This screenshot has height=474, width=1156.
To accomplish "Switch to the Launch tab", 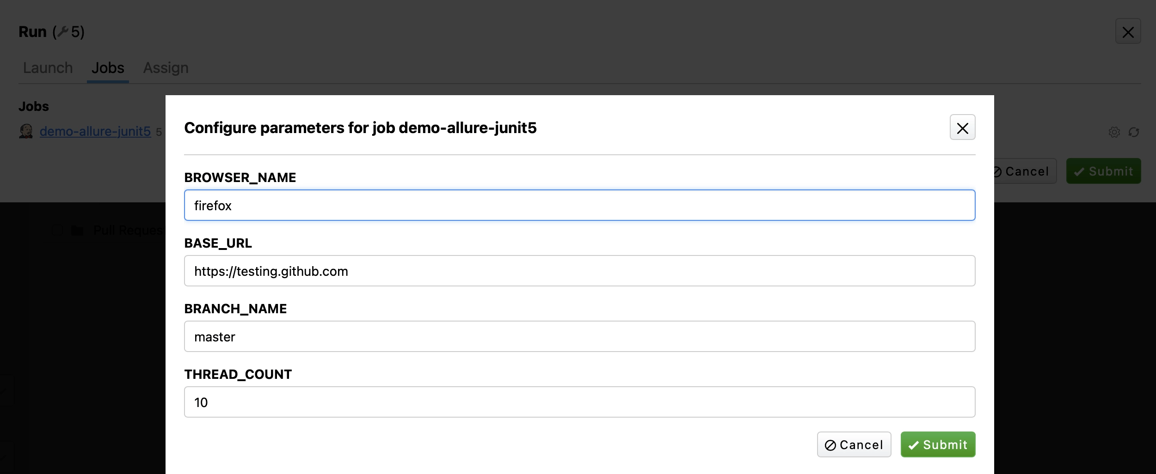I will 48,68.
